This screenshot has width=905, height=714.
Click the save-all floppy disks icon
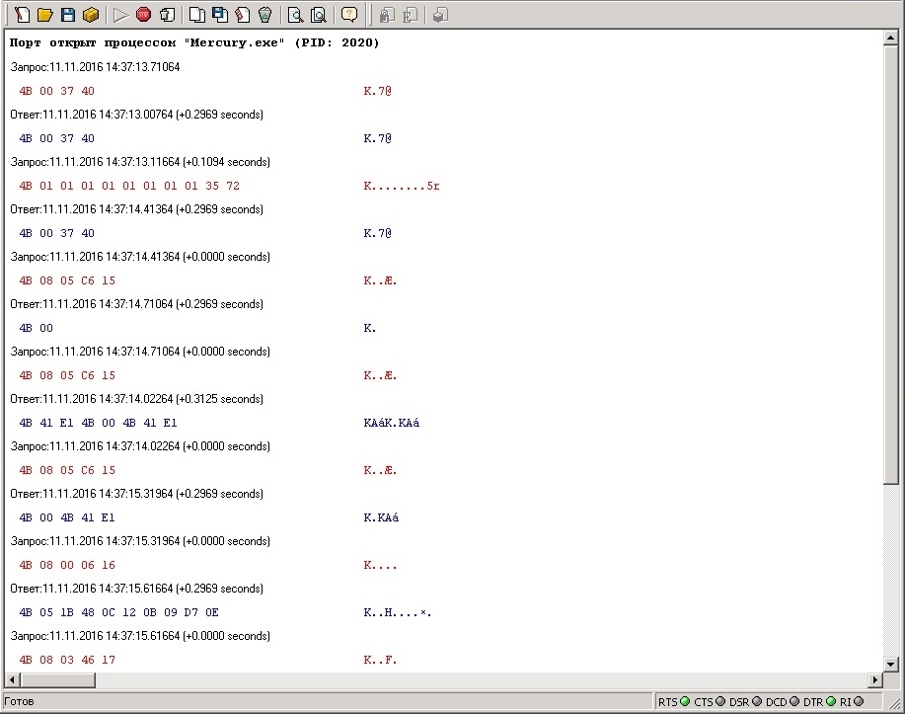(x=220, y=15)
